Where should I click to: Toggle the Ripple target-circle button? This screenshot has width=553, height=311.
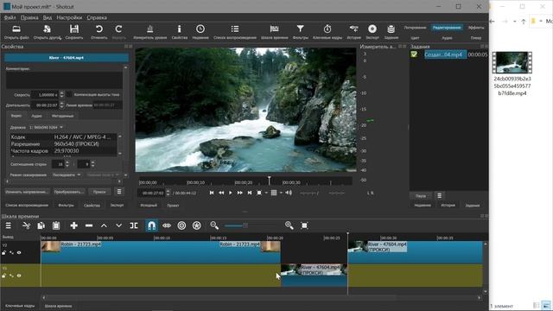point(181,225)
